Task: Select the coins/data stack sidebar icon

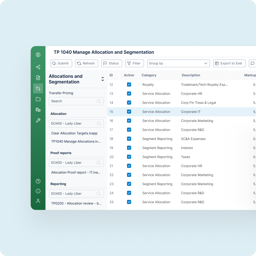Action: (x=38, y=110)
